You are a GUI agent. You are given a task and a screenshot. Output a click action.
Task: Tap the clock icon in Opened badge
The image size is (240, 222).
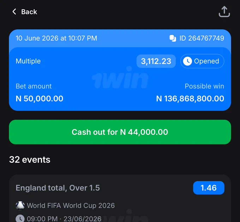[x=187, y=61]
